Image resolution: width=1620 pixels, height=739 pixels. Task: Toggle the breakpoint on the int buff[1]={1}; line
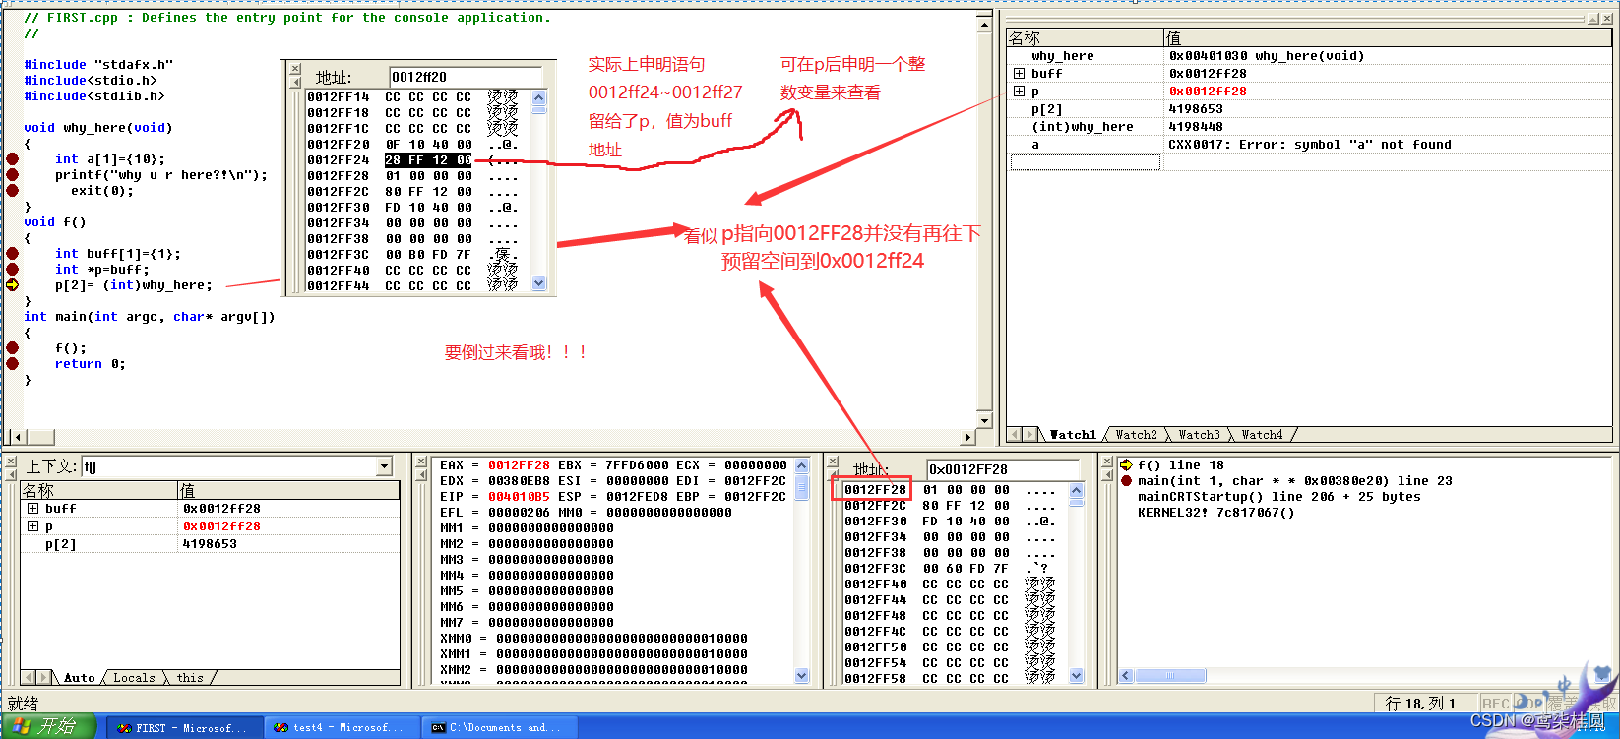pos(12,254)
